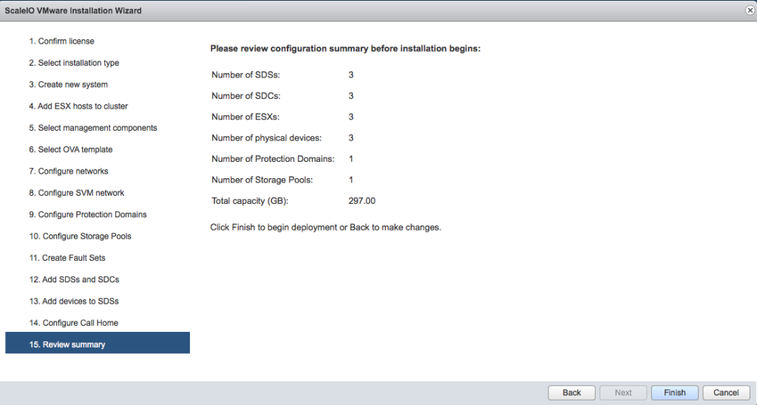Open Add ESX hosts to cluster step
The width and height of the screenshot is (757, 405).
point(78,106)
